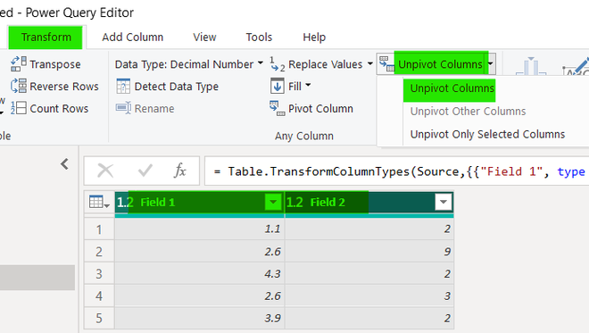Viewport: 589px width, 333px height.
Task: Click the Fill down icon
Action: pyautogui.click(x=278, y=86)
